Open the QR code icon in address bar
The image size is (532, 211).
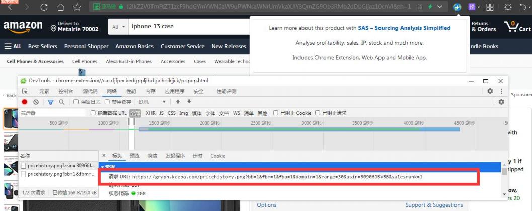(x=420, y=7)
